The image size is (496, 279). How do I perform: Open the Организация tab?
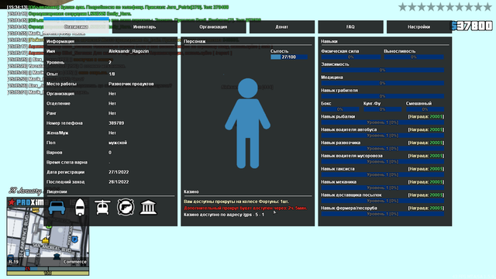click(x=213, y=27)
